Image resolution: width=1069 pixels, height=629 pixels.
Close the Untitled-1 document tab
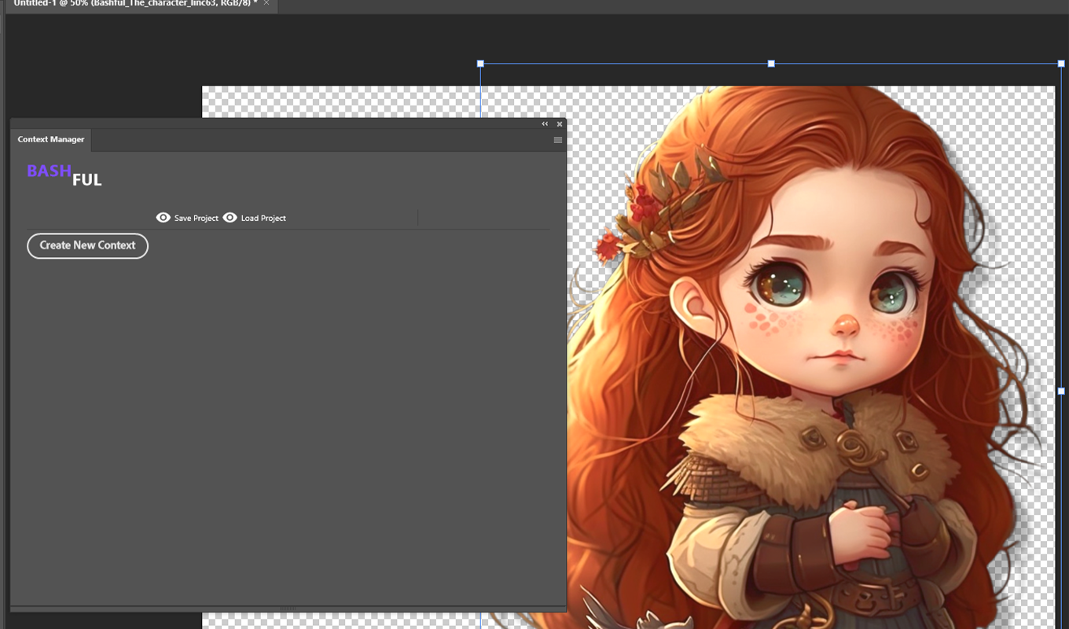[266, 3]
